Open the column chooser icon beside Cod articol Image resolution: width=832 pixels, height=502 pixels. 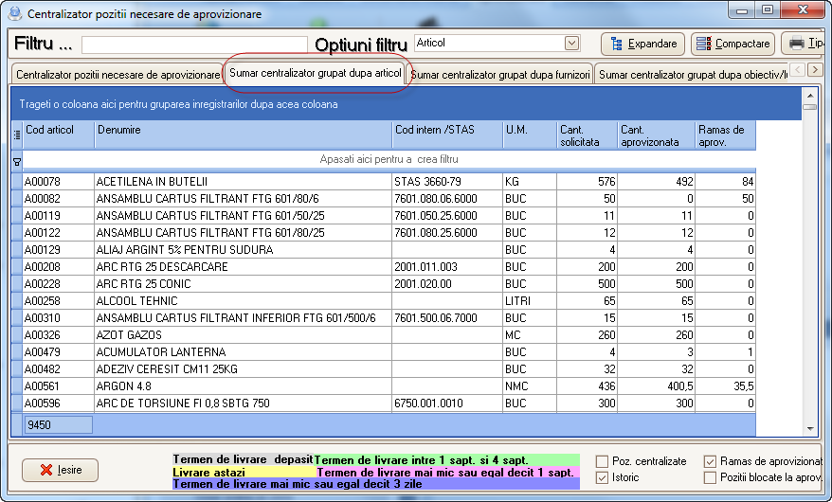17,135
